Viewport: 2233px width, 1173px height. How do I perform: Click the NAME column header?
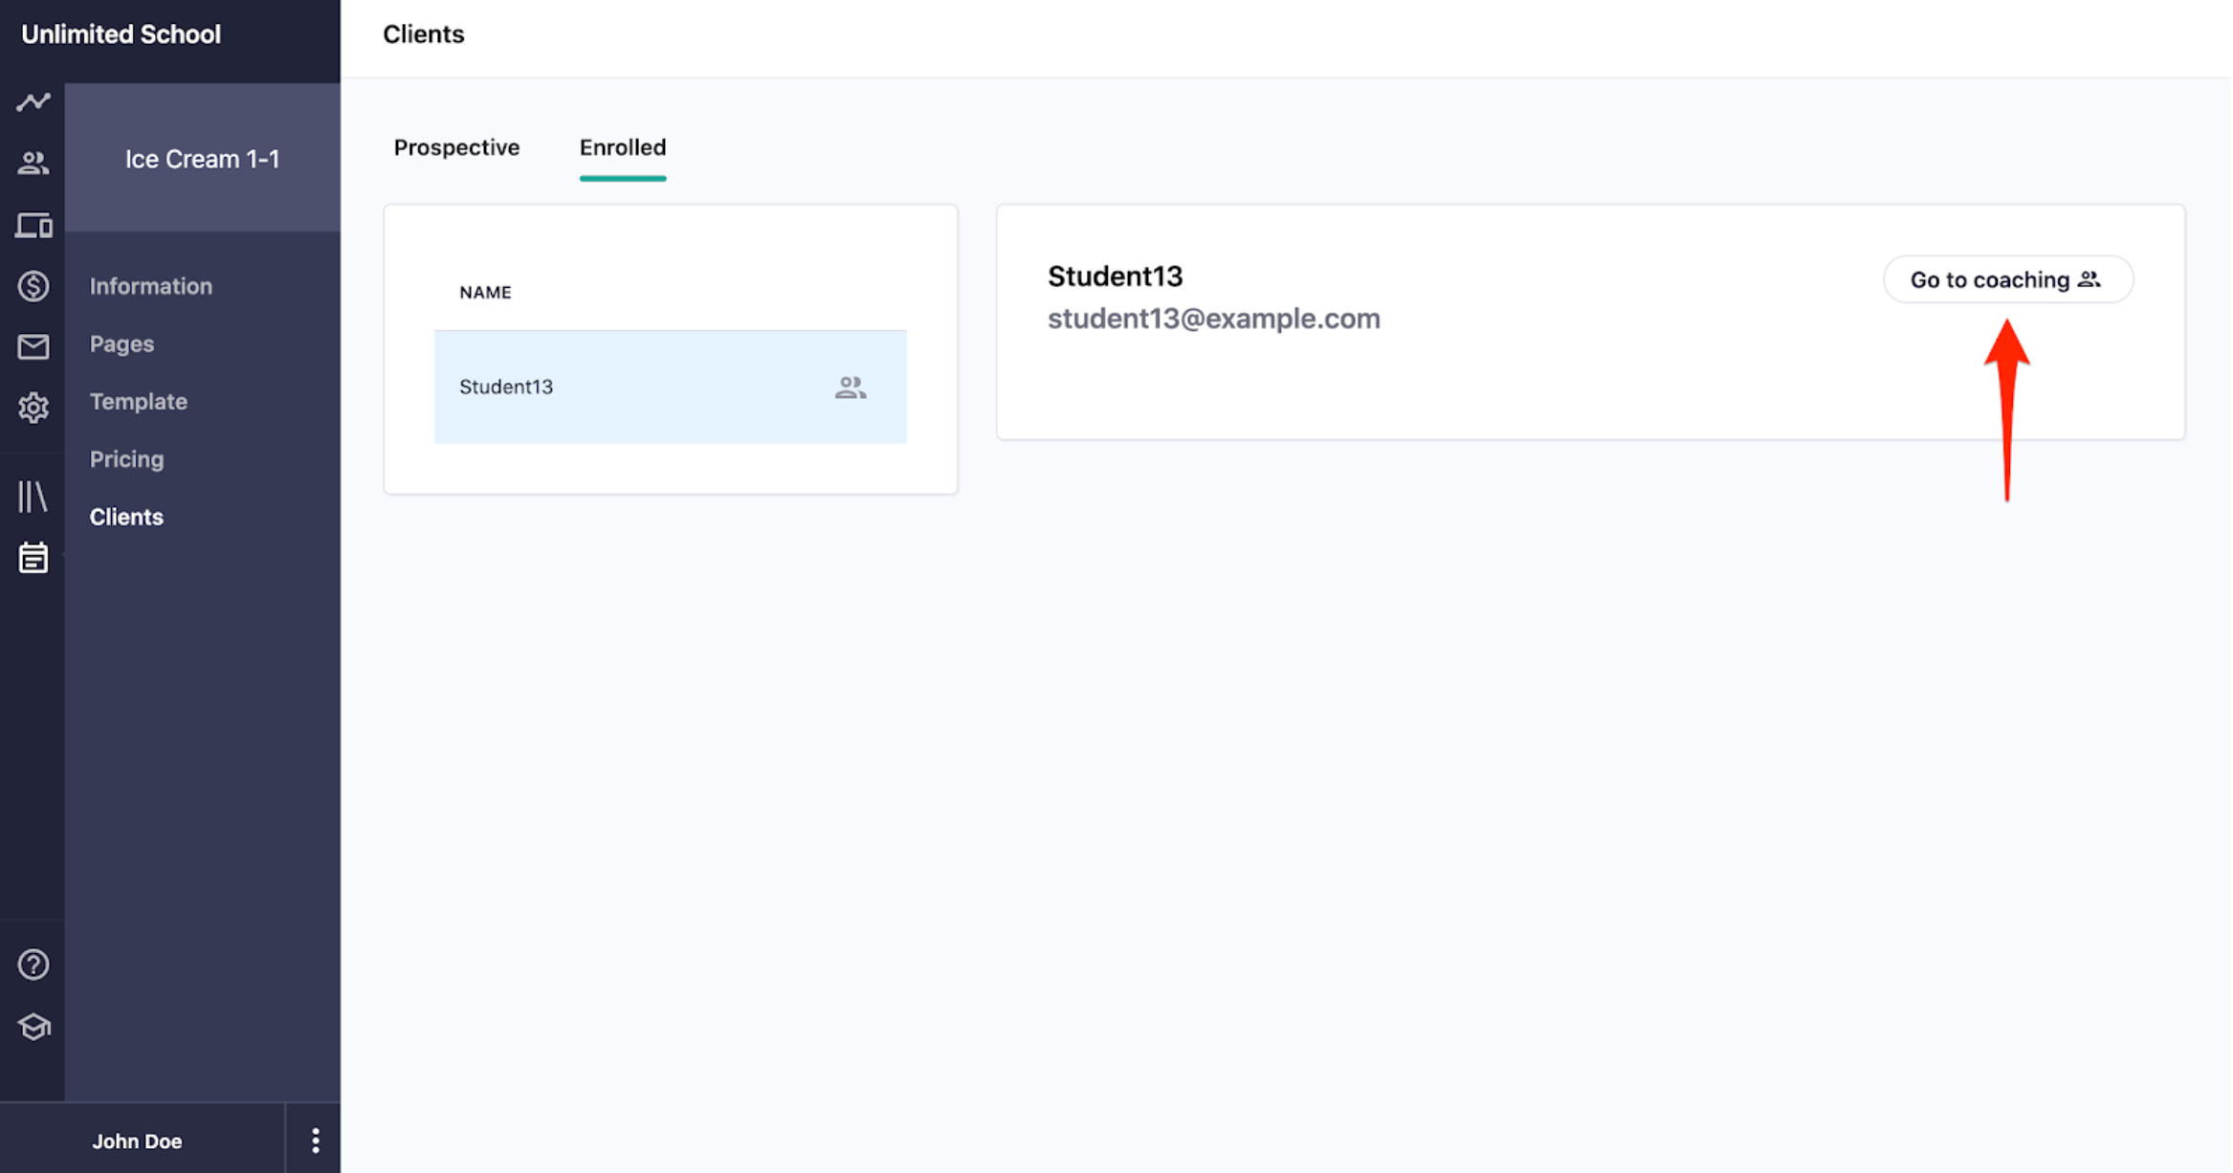[485, 293]
